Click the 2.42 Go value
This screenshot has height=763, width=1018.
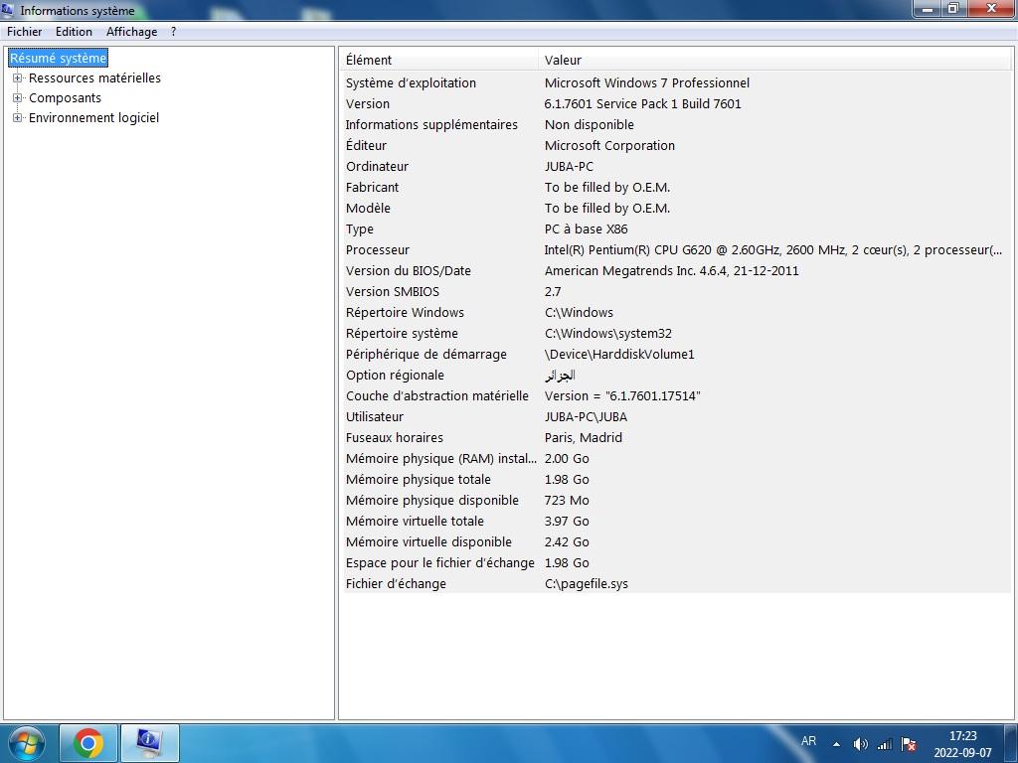(x=567, y=541)
